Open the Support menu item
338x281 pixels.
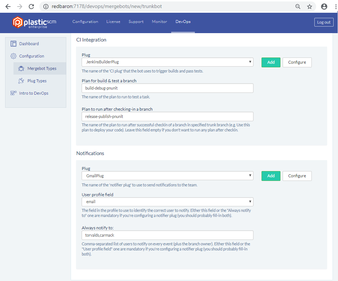pyautogui.click(x=136, y=21)
